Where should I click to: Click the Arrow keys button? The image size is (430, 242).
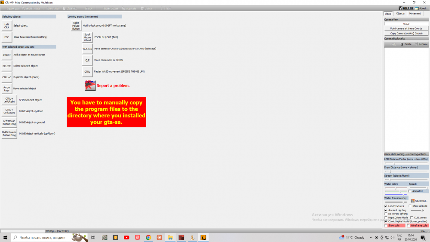click(x=6, y=89)
